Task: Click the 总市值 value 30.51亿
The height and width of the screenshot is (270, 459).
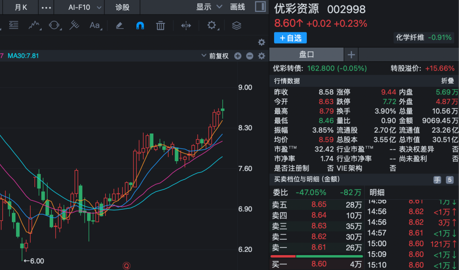Action: click(445, 140)
